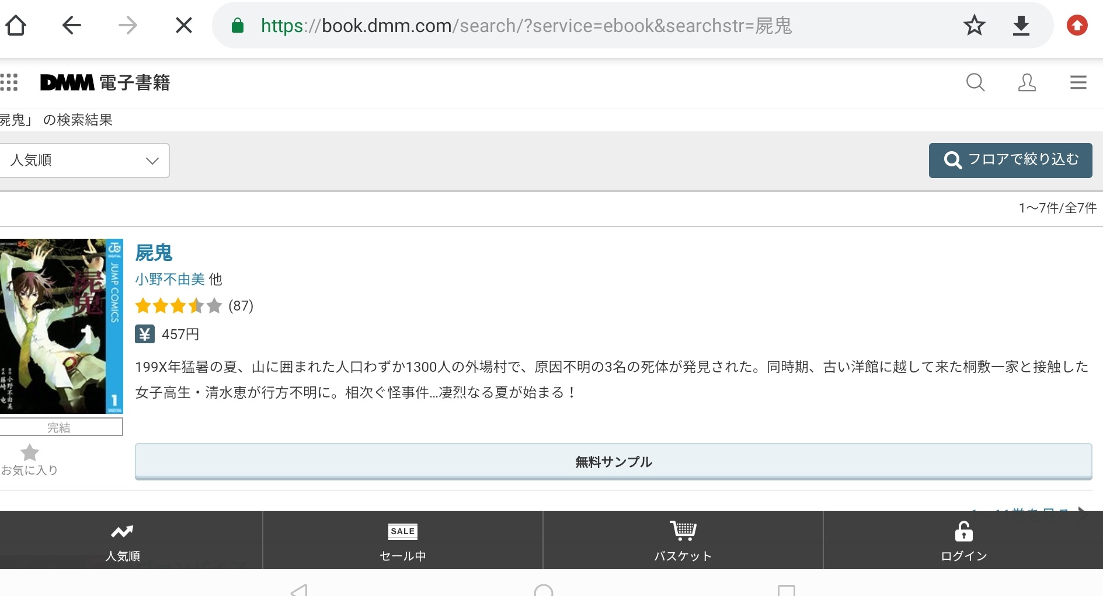Bookmark this page with star icon

pyautogui.click(x=974, y=25)
